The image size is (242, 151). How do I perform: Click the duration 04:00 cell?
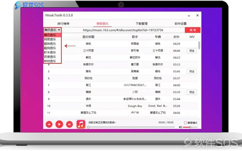pos(177,85)
